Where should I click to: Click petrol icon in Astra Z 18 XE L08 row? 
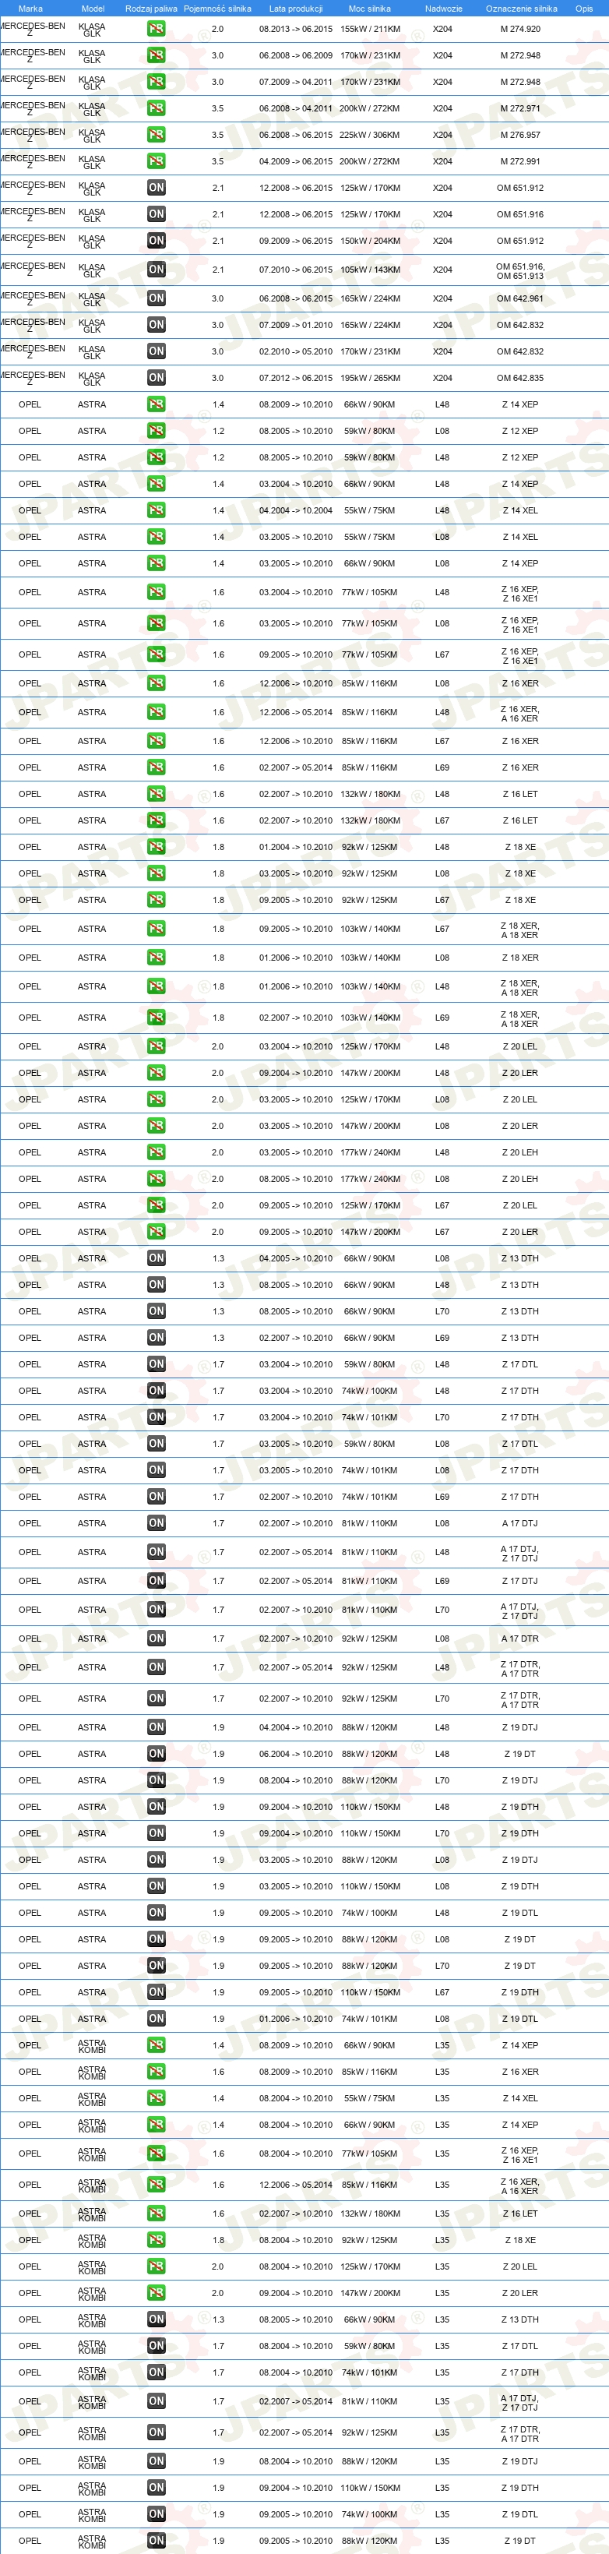(x=157, y=873)
